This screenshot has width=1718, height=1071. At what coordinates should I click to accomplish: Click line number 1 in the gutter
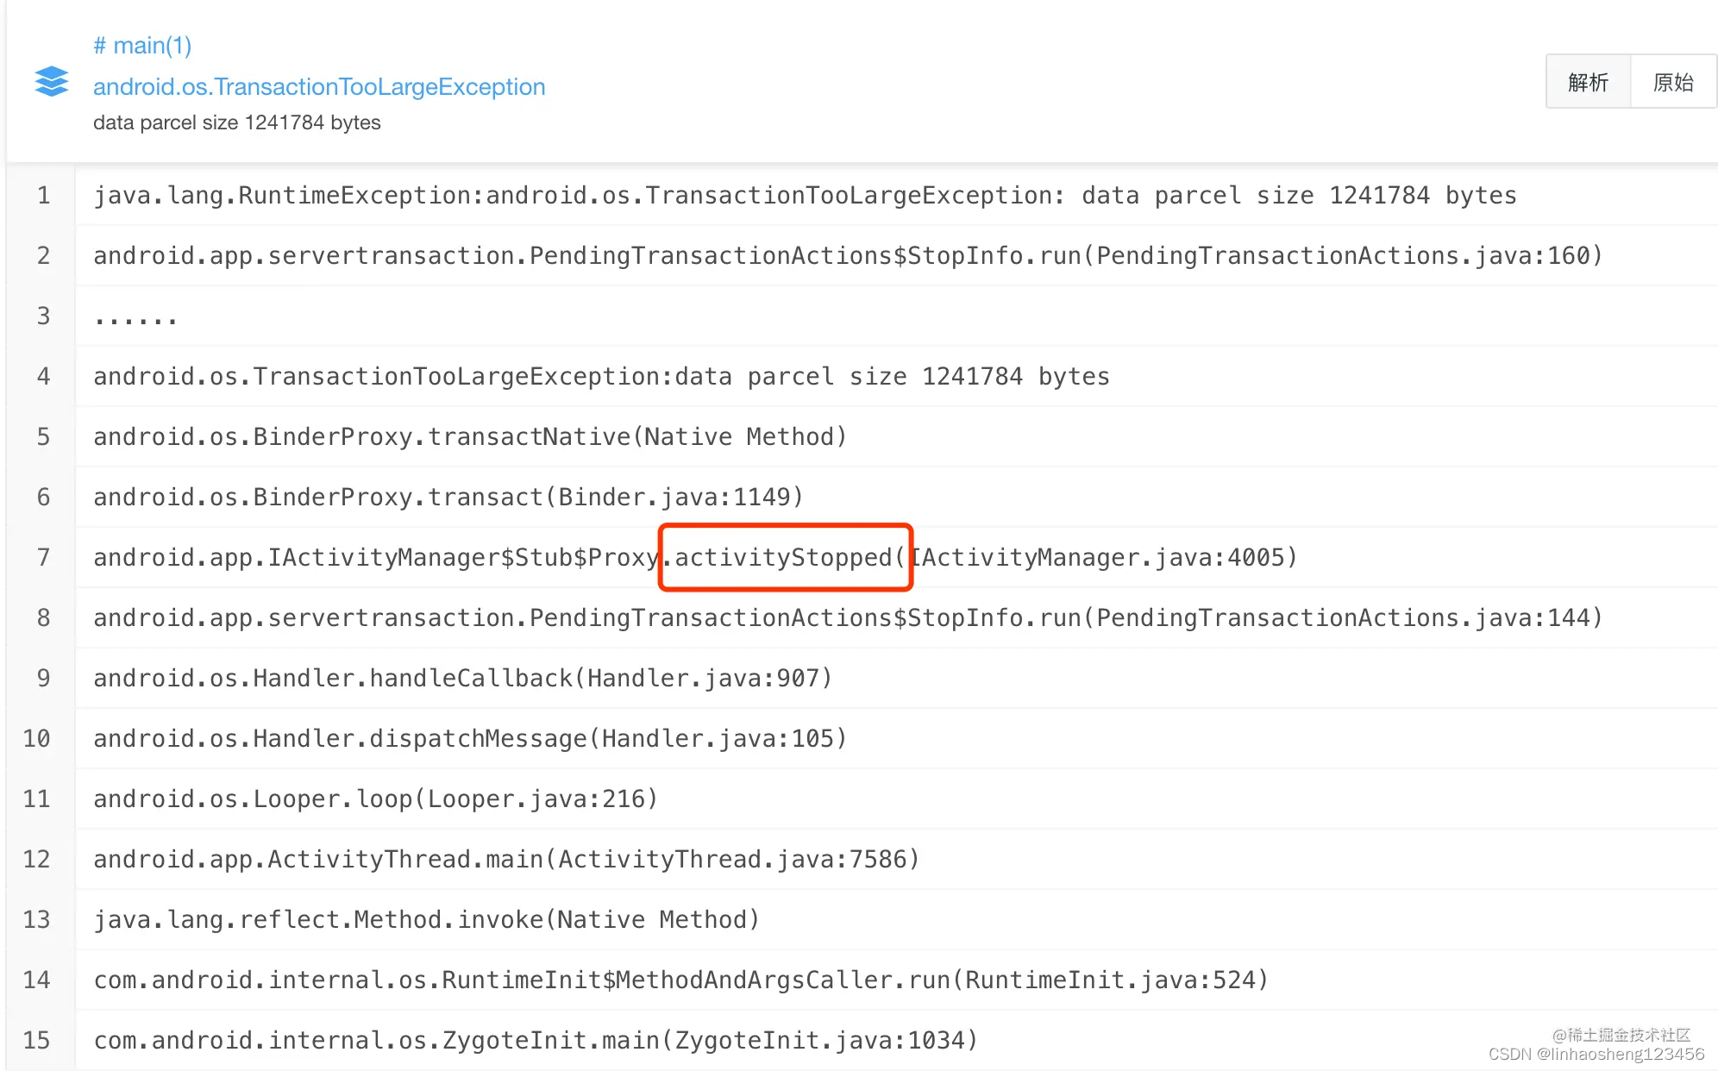pyautogui.click(x=43, y=196)
